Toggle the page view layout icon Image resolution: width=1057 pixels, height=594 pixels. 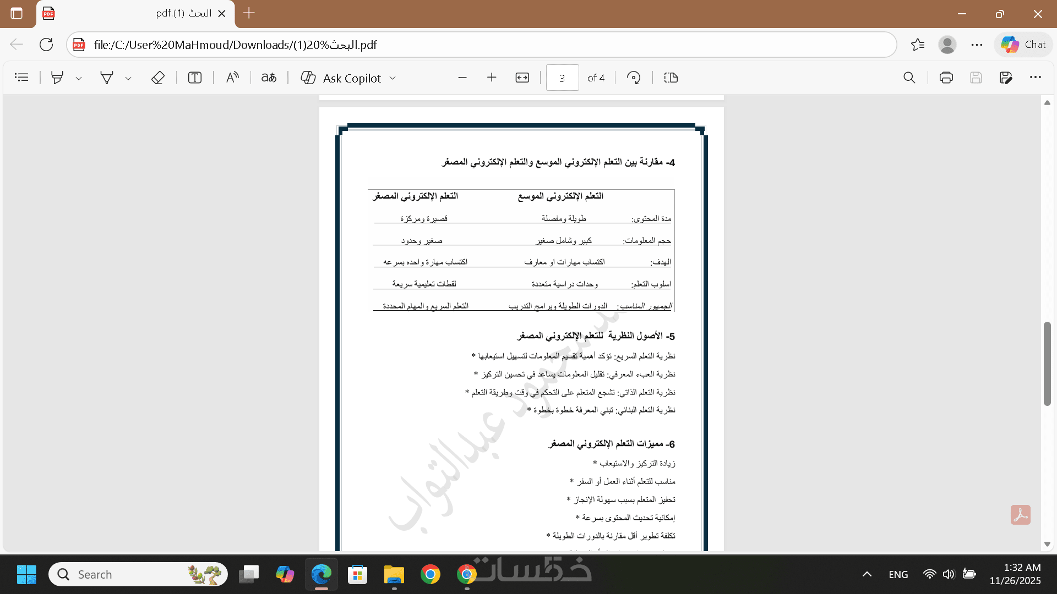point(671,78)
